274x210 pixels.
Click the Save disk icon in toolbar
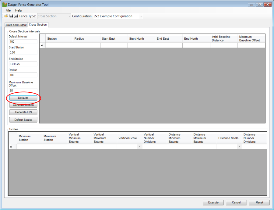click(x=11, y=16)
